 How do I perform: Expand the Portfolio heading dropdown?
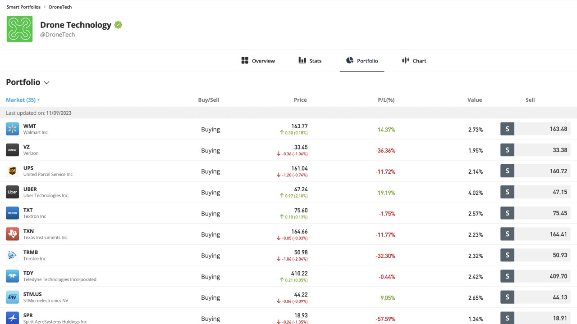click(x=46, y=83)
